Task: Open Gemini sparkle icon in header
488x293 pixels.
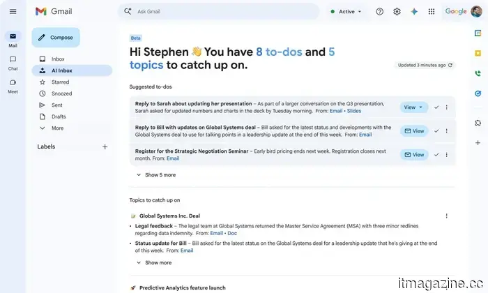Action: [x=414, y=12]
